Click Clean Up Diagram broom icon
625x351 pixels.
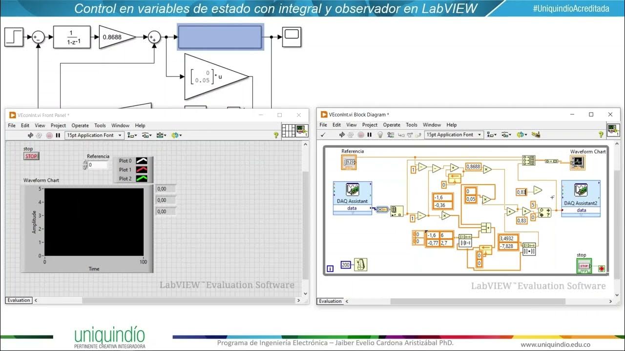pyautogui.click(x=536, y=135)
